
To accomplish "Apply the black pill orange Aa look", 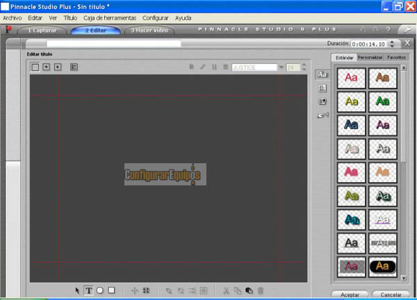I will pos(383,267).
